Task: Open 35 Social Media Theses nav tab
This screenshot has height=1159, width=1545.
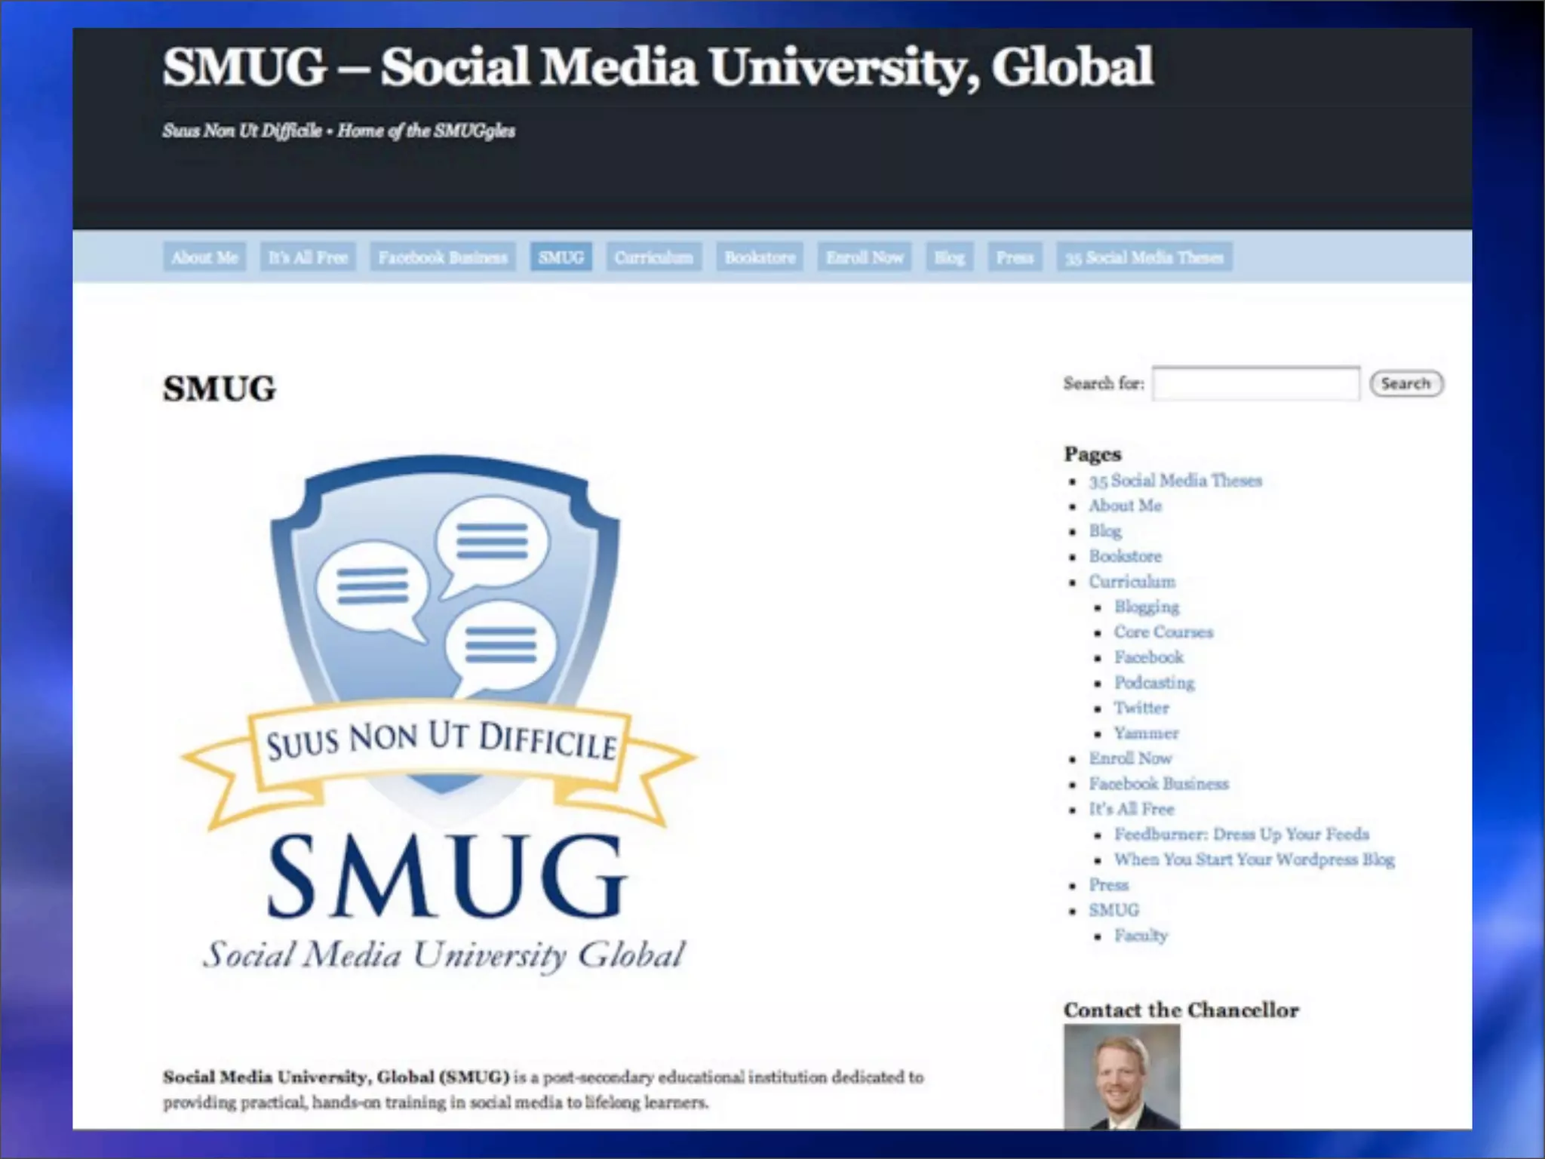Action: click(1144, 257)
